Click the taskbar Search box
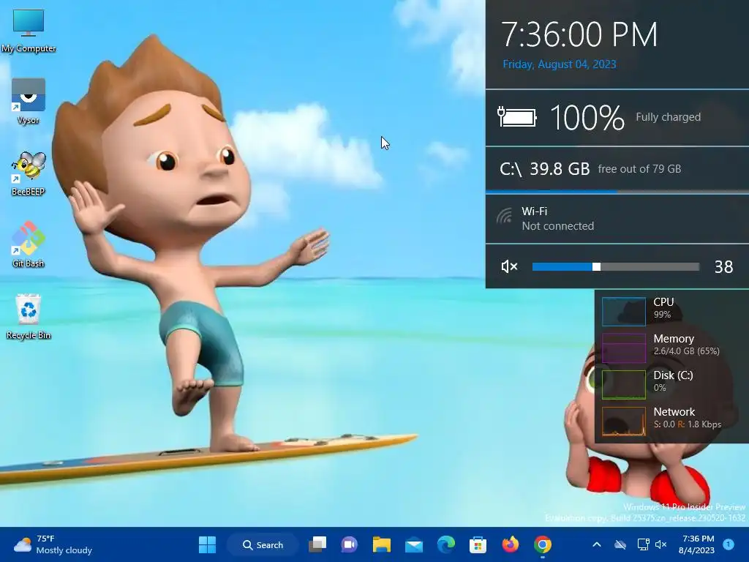 coord(263,544)
